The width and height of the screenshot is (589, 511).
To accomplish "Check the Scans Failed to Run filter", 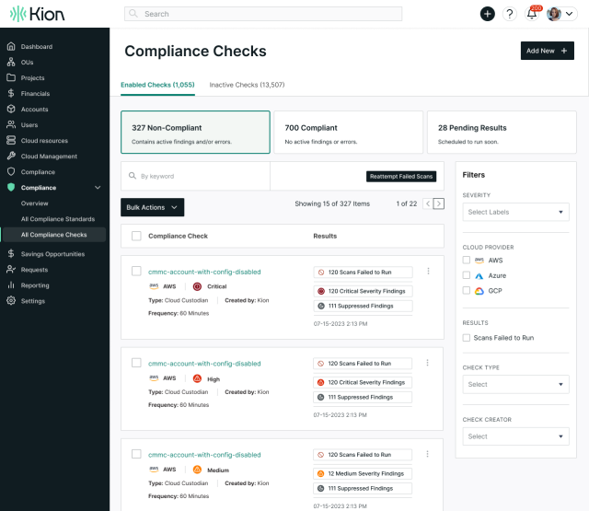I will coord(467,338).
